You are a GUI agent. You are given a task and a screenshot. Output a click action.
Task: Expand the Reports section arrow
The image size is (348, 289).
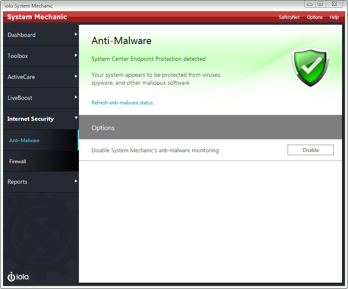point(76,181)
